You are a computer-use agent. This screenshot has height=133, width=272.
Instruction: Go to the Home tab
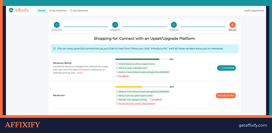[x=42, y=11]
